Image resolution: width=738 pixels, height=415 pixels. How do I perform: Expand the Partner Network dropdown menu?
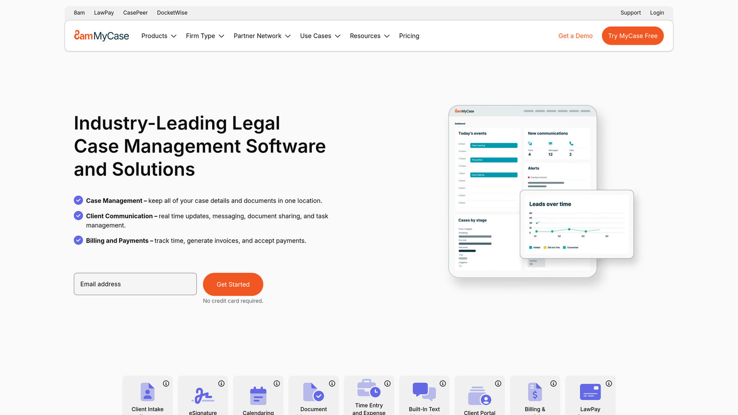coord(262,36)
